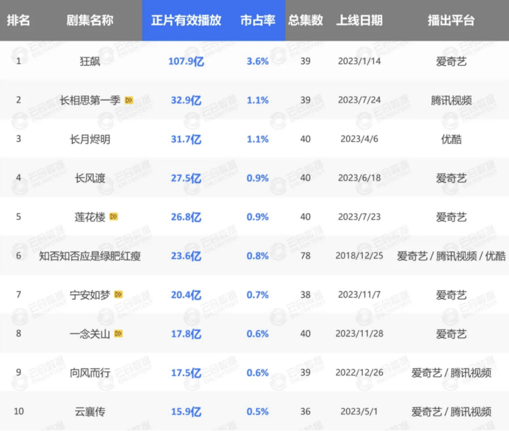
Task: Click the launch date 2023/5/1
Action: click(x=359, y=411)
